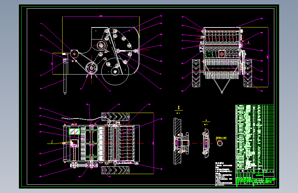
Task: Select the smaller sectioned detail view drawing
Action: (206, 143)
